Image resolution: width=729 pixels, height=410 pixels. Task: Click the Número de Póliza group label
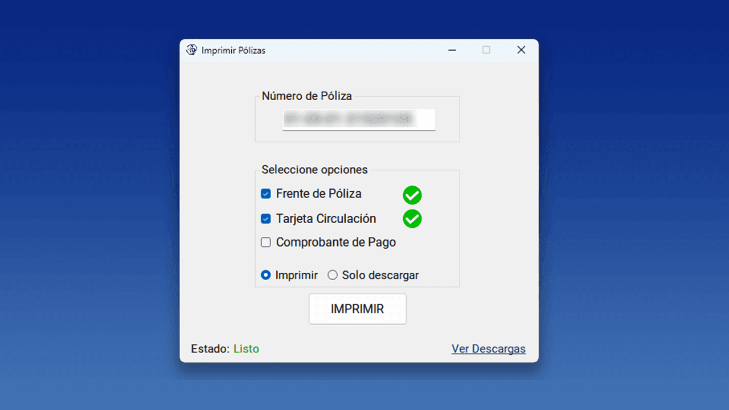point(306,96)
